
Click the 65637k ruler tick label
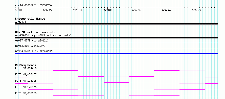click(197, 10)
